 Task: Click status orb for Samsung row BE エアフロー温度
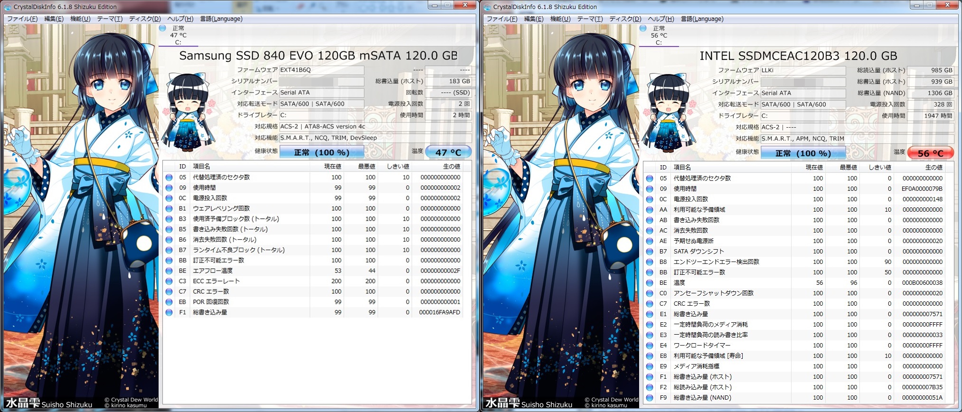(x=169, y=271)
